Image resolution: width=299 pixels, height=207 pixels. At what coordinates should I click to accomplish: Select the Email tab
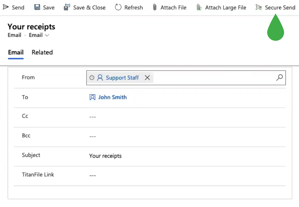click(16, 53)
